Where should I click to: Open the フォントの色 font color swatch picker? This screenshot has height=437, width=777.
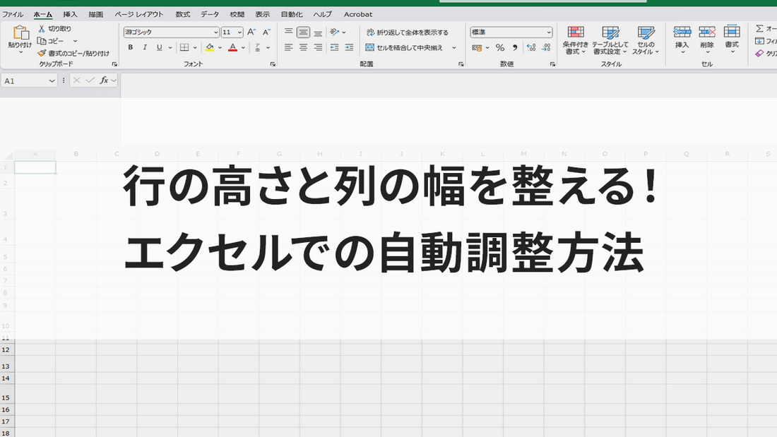234,48
